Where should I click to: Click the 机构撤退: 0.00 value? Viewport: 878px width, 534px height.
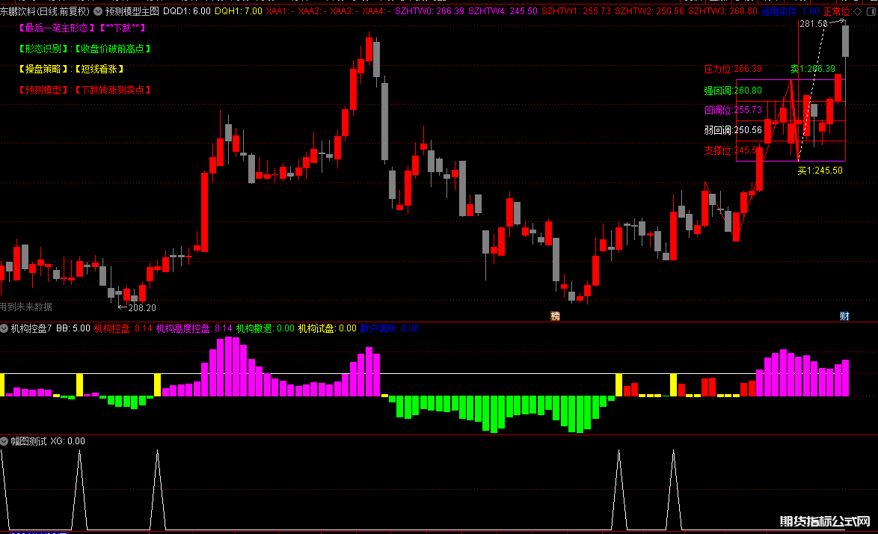point(265,328)
